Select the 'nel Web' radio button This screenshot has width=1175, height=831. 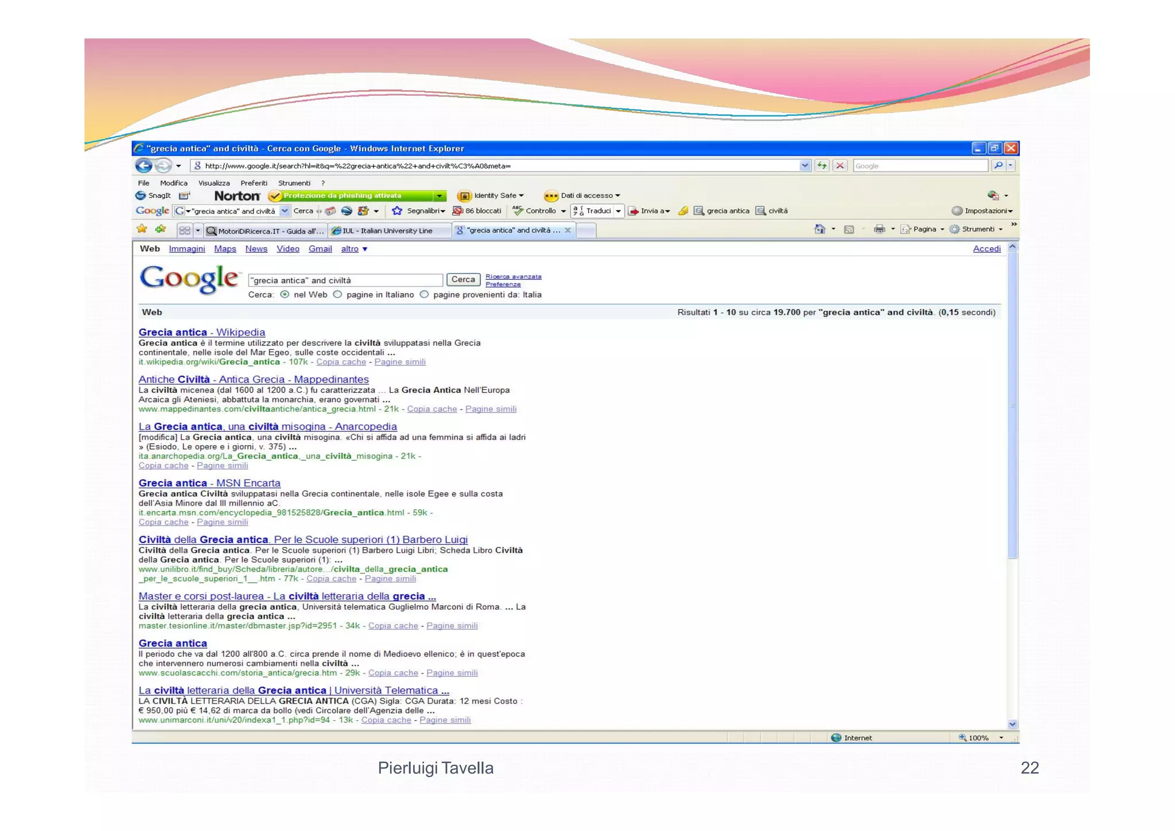click(x=285, y=295)
